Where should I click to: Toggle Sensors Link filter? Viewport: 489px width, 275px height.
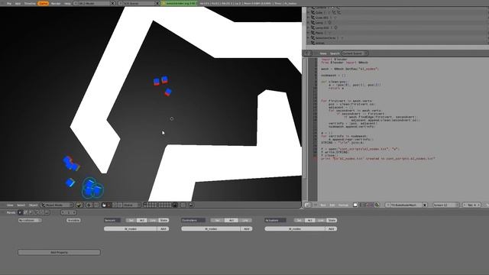click(x=153, y=221)
